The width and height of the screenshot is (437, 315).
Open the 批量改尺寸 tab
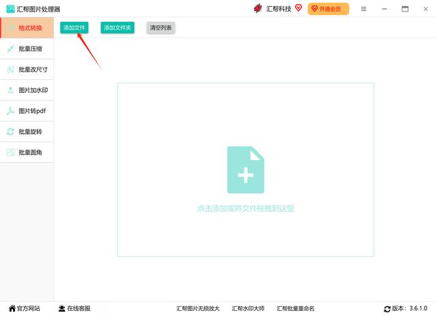click(x=27, y=70)
